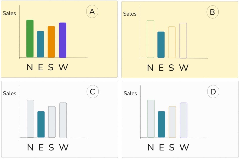Click the gray S bar in chart C
Viewport: 239px width, 159px height.
[52, 122]
